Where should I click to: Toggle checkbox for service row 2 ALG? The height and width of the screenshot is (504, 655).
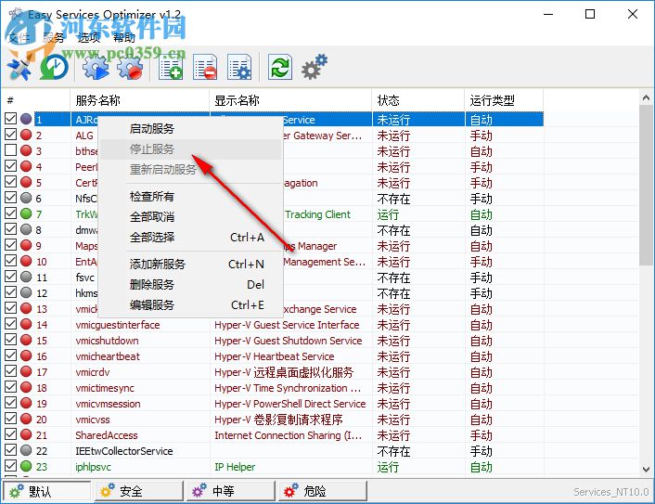[x=11, y=135]
